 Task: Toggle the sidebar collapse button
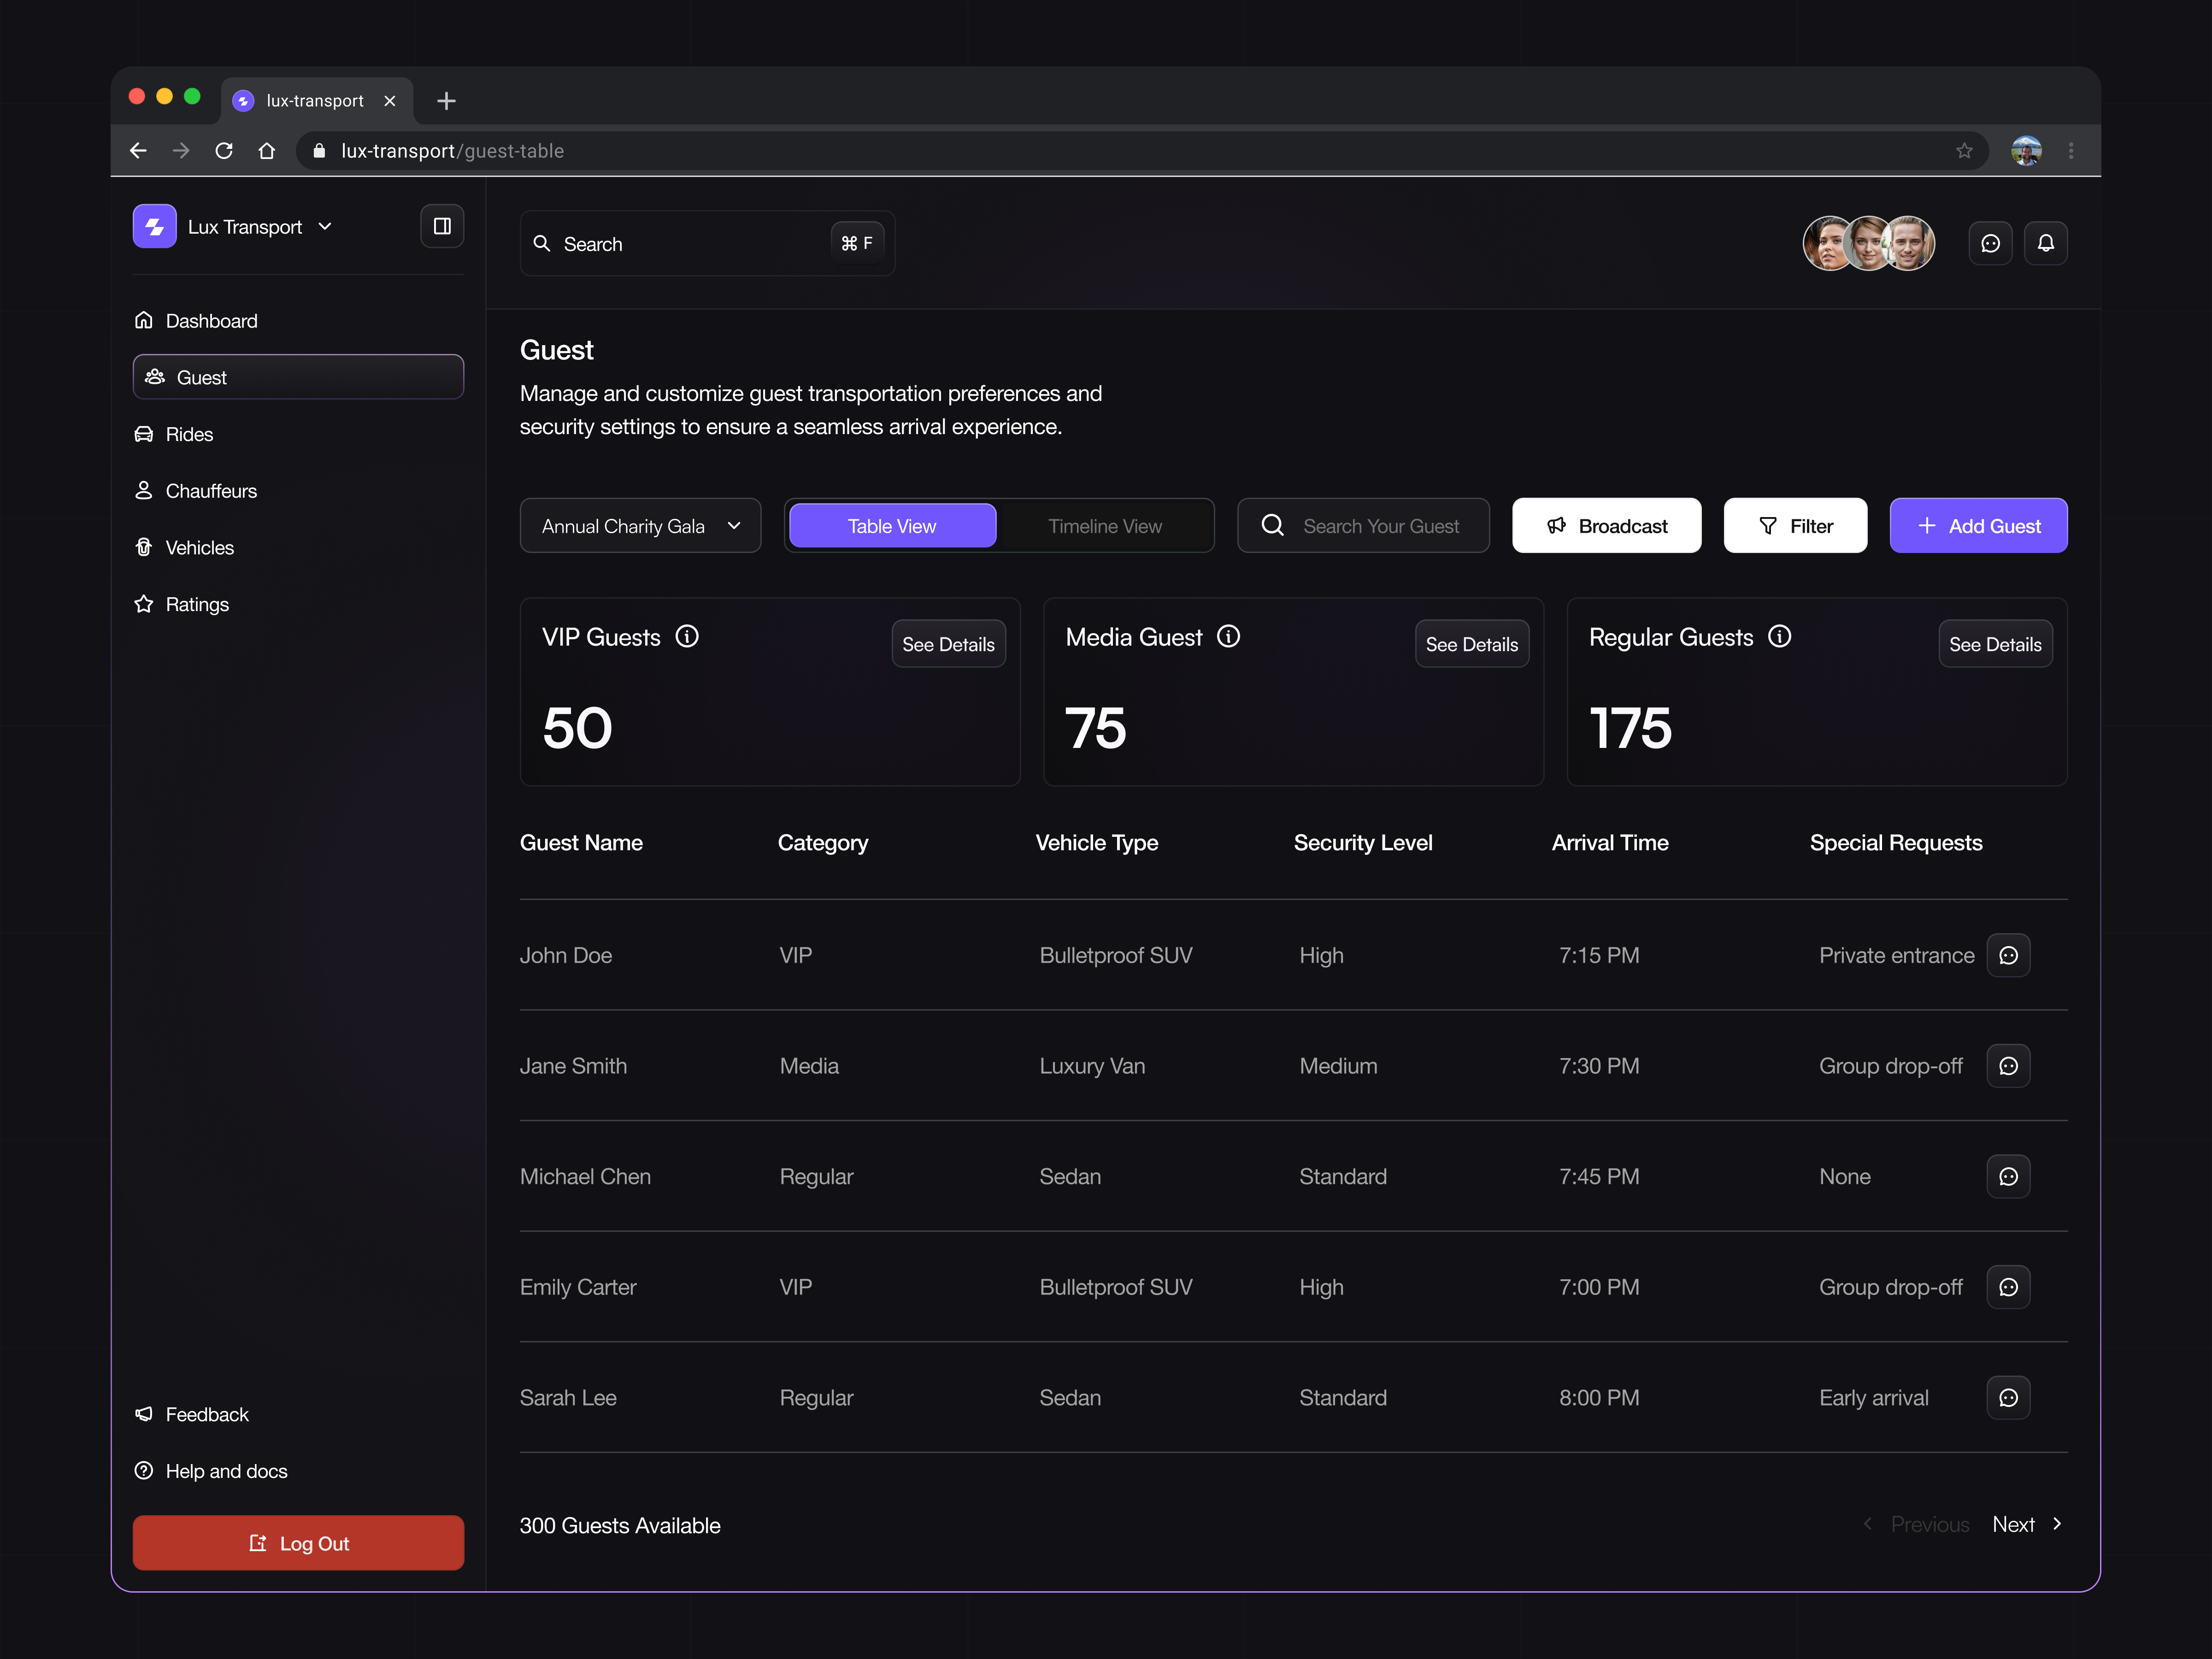441,226
